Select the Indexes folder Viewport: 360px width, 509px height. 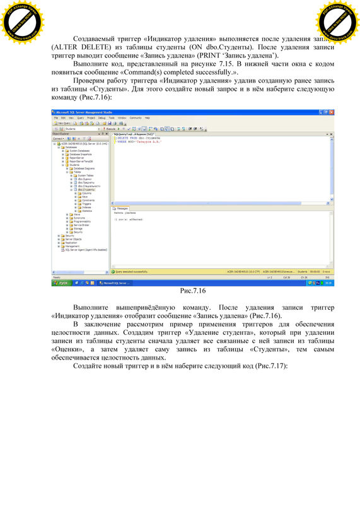point(86,208)
